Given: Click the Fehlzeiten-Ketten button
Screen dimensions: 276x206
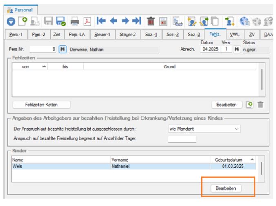Looking at the screenshot, I should coord(41,105).
